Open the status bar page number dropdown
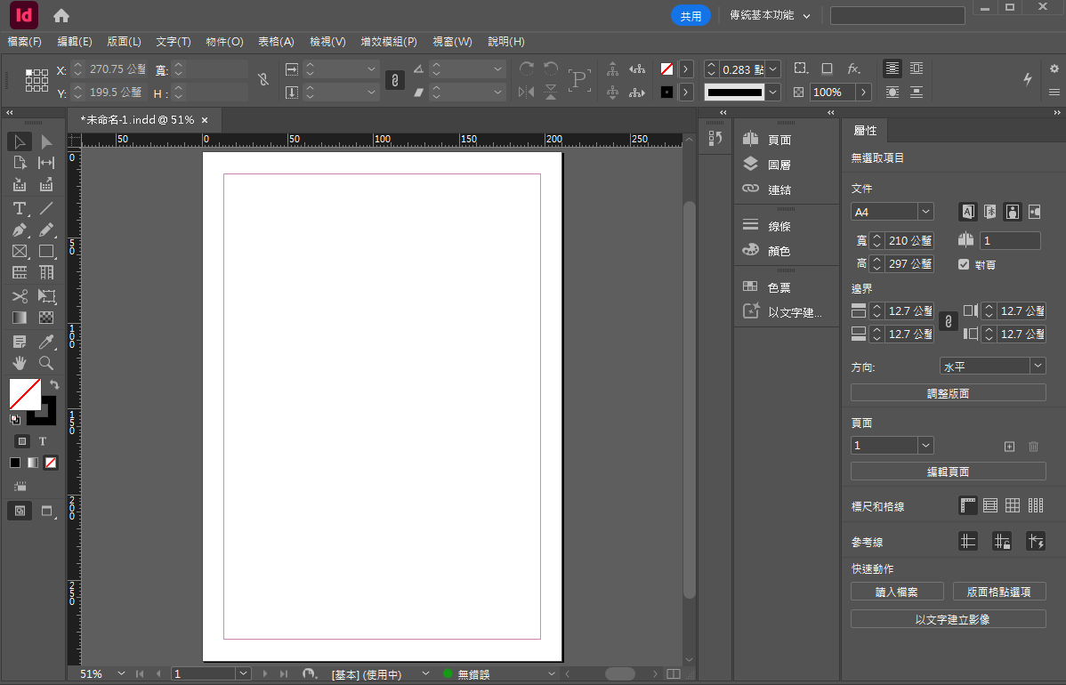Screen dimensions: 1066x685 [244, 673]
